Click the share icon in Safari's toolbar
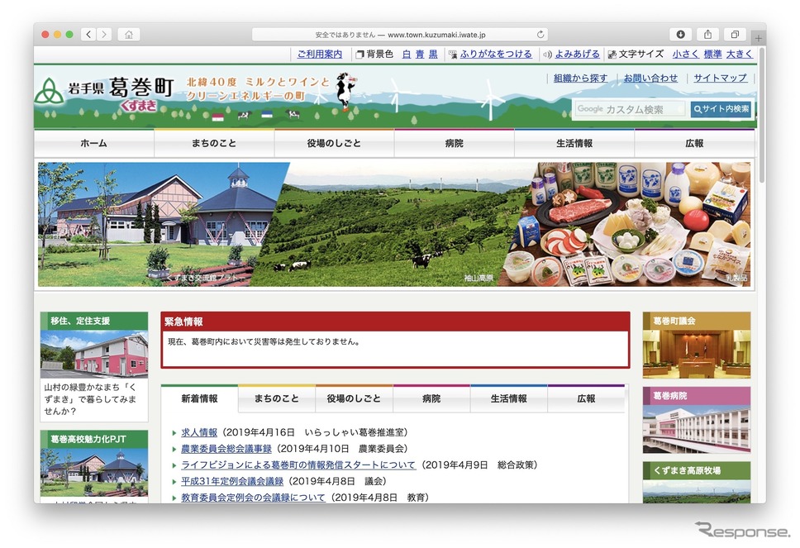The width and height of the screenshot is (800, 548). (x=707, y=34)
